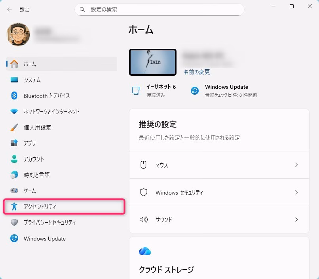Click the paintbrush icon for 個人用設定
The width and height of the screenshot is (319, 279).
14,128
